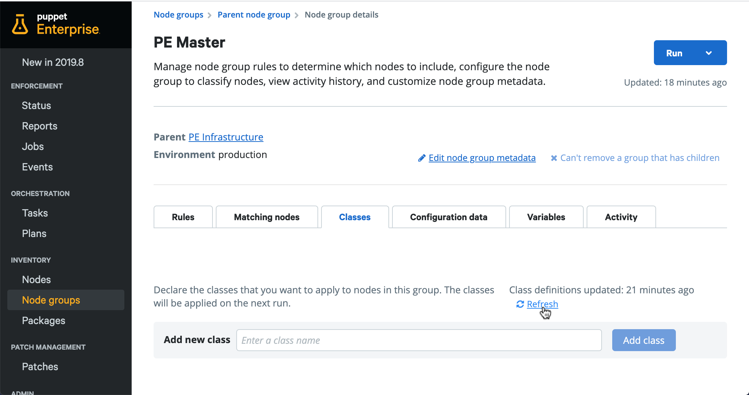The height and width of the screenshot is (395, 749).
Task: Click the Updated: 18 minutes ago text
Action: coord(675,82)
